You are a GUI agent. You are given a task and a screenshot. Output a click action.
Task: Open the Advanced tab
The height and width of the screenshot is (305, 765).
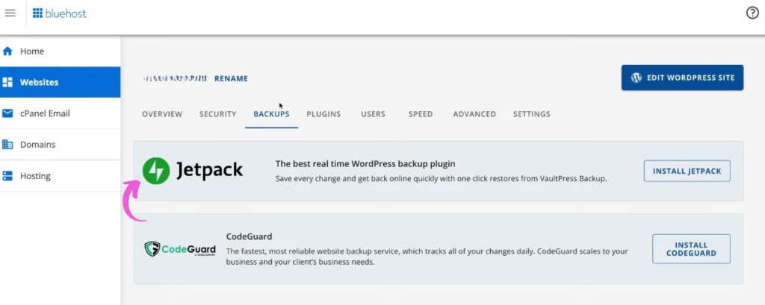pyautogui.click(x=474, y=114)
